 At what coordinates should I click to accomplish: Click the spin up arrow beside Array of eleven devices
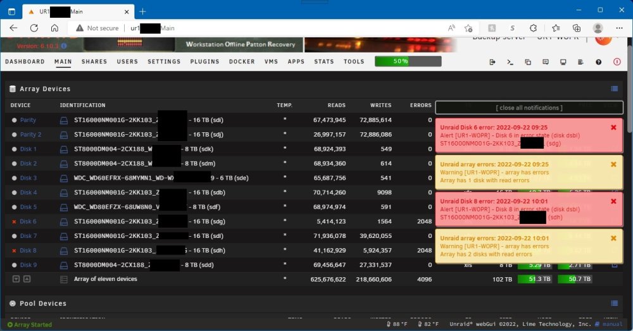click(27, 279)
